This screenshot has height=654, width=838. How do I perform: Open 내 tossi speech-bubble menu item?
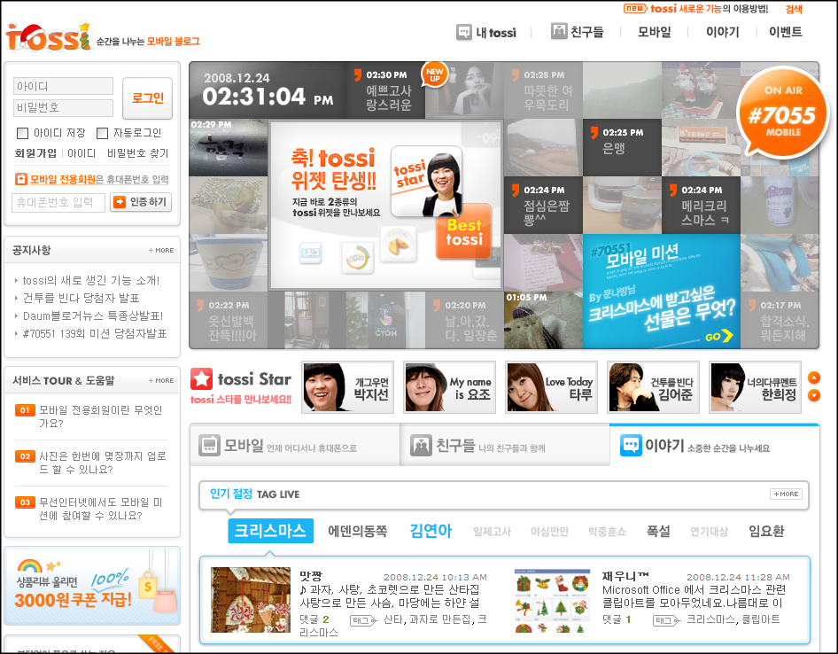(x=486, y=33)
